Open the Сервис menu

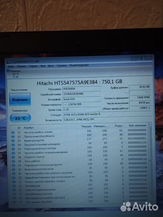pyautogui.click(x=33, y=66)
